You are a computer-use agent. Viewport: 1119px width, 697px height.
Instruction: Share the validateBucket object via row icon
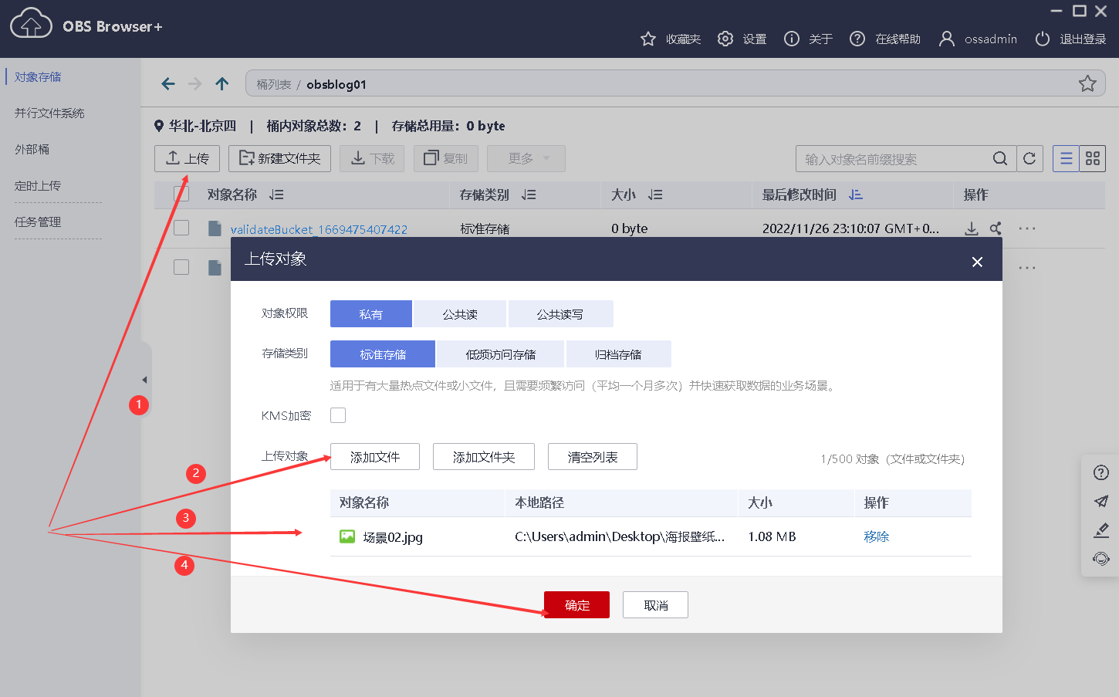coord(996,228)
